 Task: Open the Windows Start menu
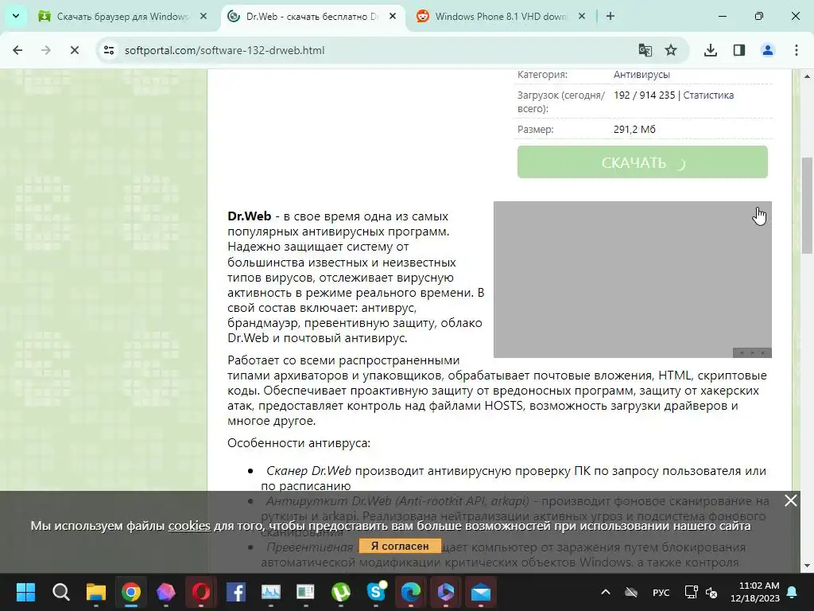(25, 592)
